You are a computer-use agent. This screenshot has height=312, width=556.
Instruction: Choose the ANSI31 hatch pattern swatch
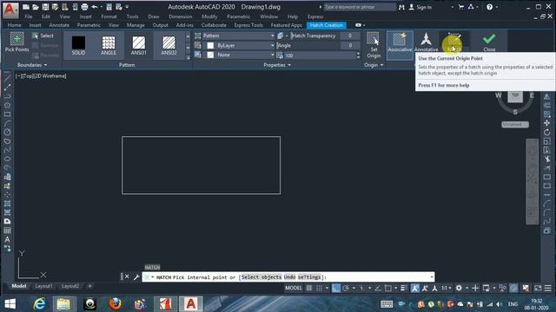(x=139, y=45)
